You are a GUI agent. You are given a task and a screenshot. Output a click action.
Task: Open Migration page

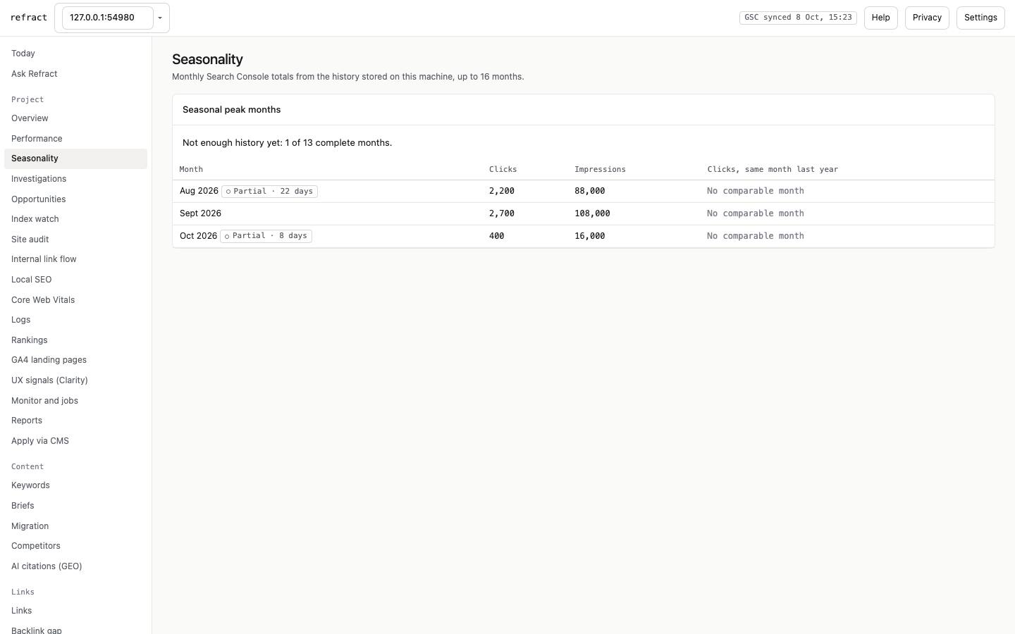tap(75, 526)
